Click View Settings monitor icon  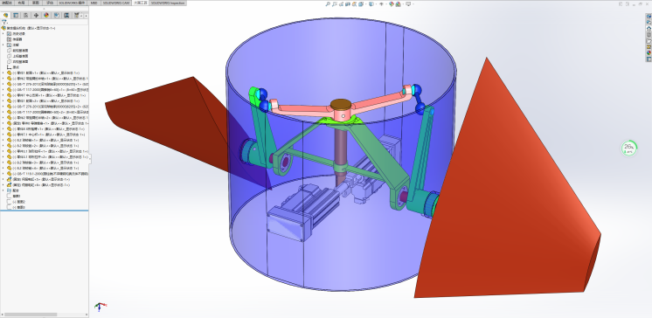click(x=408, y=4)
